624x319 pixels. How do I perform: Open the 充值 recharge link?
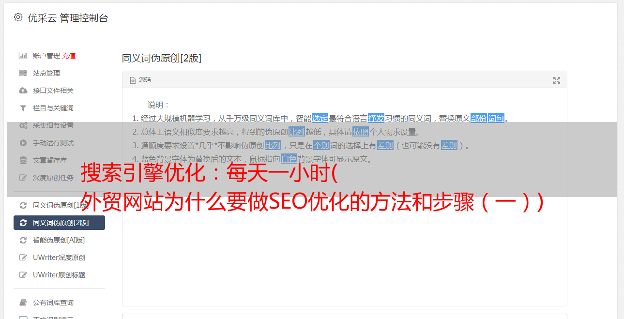coord(69,56)
